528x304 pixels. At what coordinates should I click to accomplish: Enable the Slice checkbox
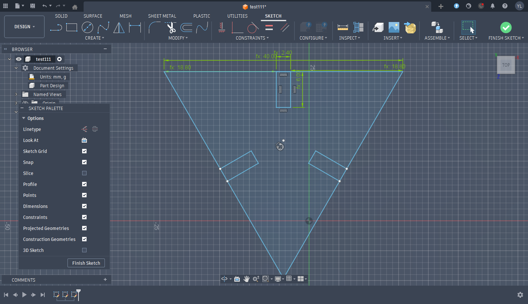(84, 173)
